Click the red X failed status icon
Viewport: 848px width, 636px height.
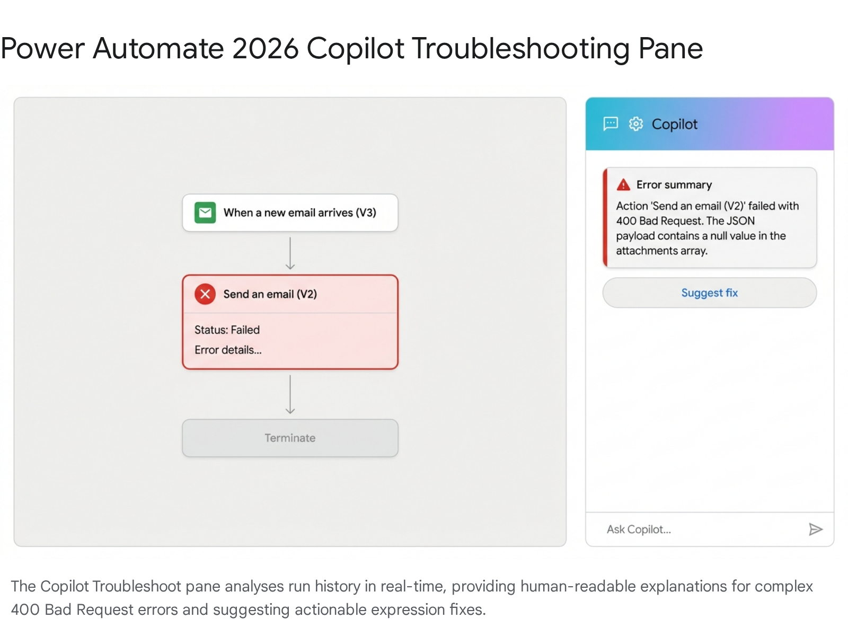point(205,294)
